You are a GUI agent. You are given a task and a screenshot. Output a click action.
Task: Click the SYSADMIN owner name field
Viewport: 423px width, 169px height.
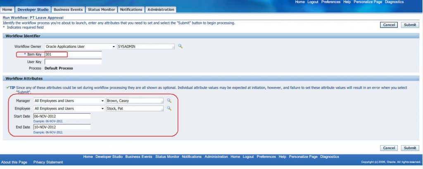point(146,47)
